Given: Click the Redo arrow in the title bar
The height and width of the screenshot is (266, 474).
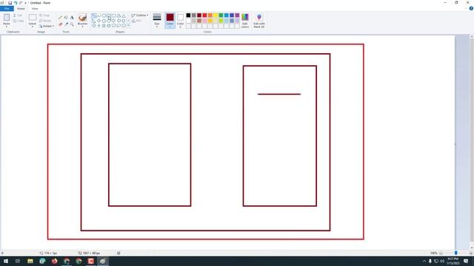Looking at the screenshot, I should [21, 3].
